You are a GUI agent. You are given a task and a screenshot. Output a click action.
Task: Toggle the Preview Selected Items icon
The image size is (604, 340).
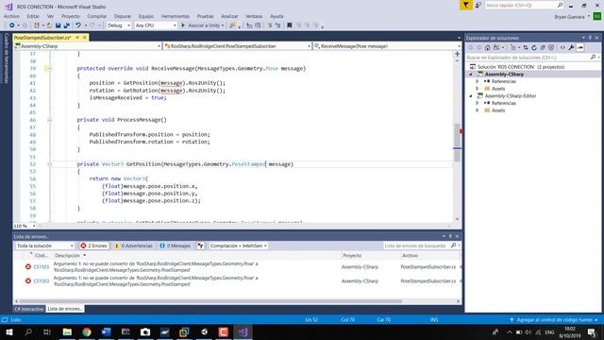580,47
